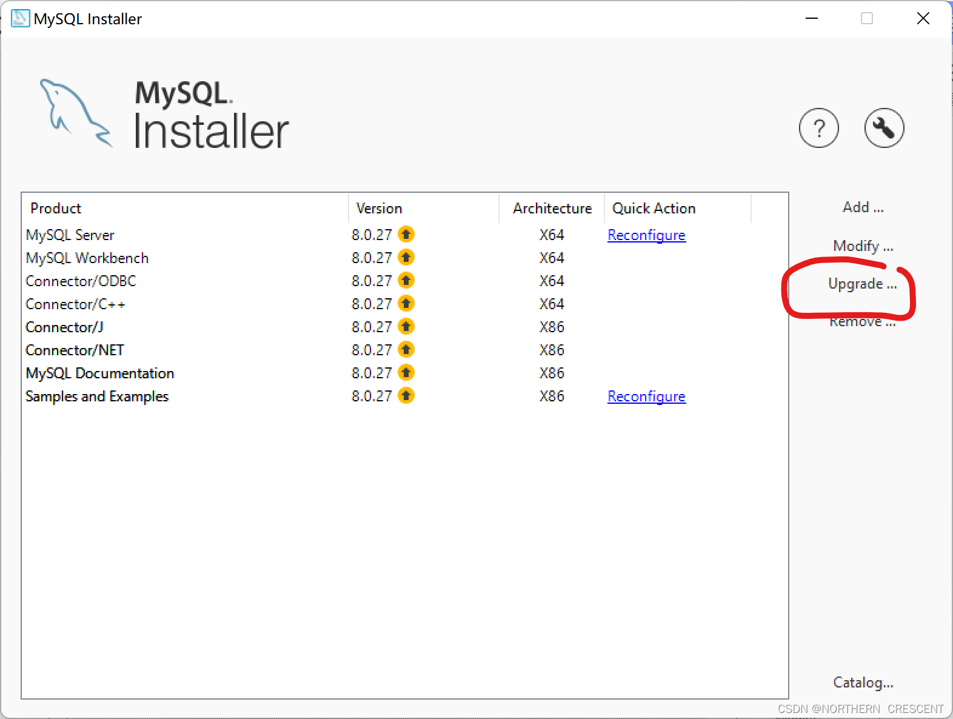
Task: Click upgrade arrow icon for Connector/ODBC
Action: pyautogui.click(x=406, y=280)
